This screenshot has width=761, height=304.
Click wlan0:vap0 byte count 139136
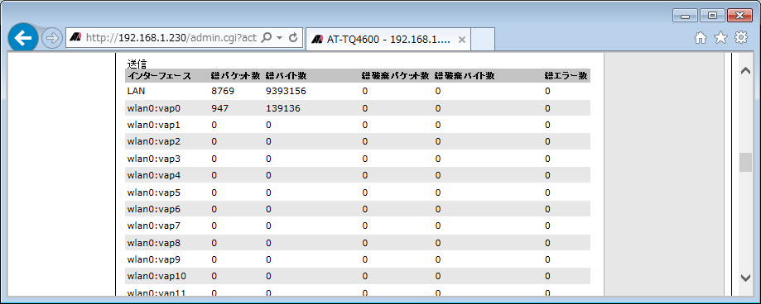click(x=283, y=108)
